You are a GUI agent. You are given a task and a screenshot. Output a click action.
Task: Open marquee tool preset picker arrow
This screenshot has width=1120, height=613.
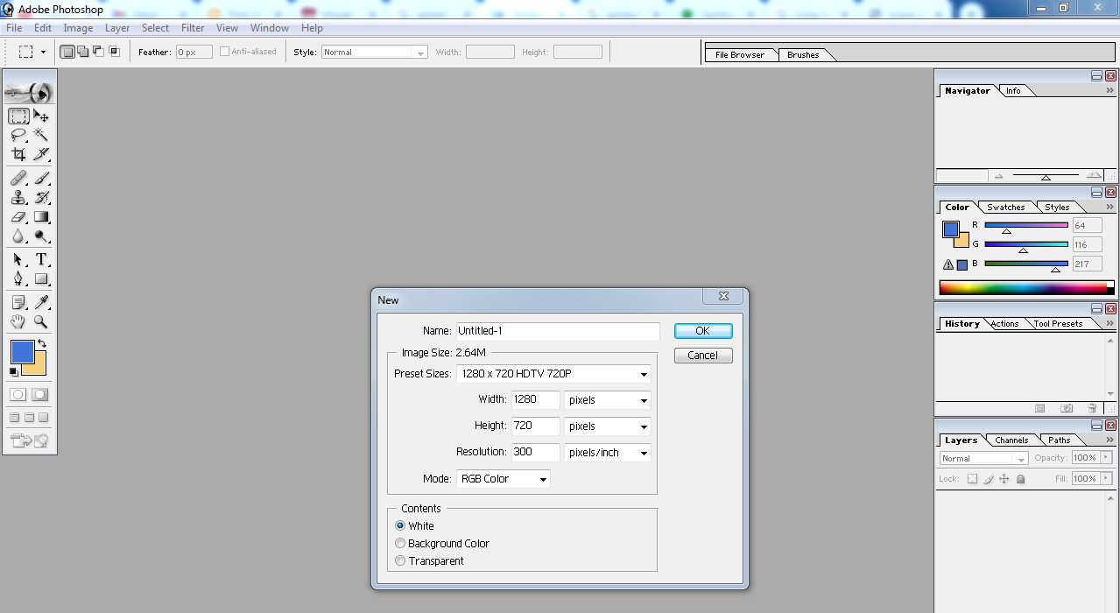click(x=43, y=53)
